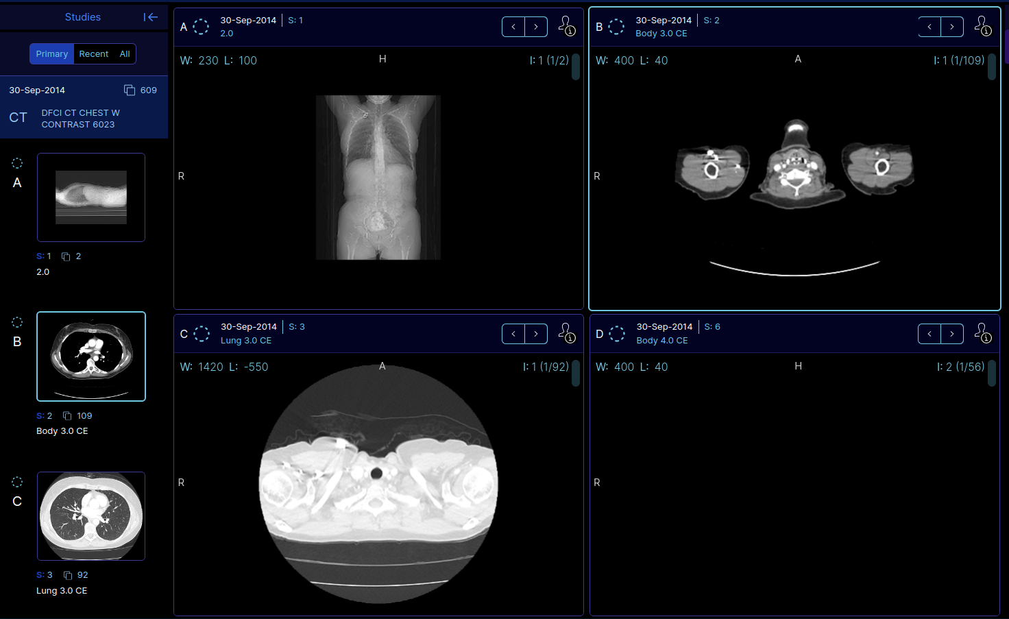
Task: Switch to the Recent studies tab
Action: [93, 54]
